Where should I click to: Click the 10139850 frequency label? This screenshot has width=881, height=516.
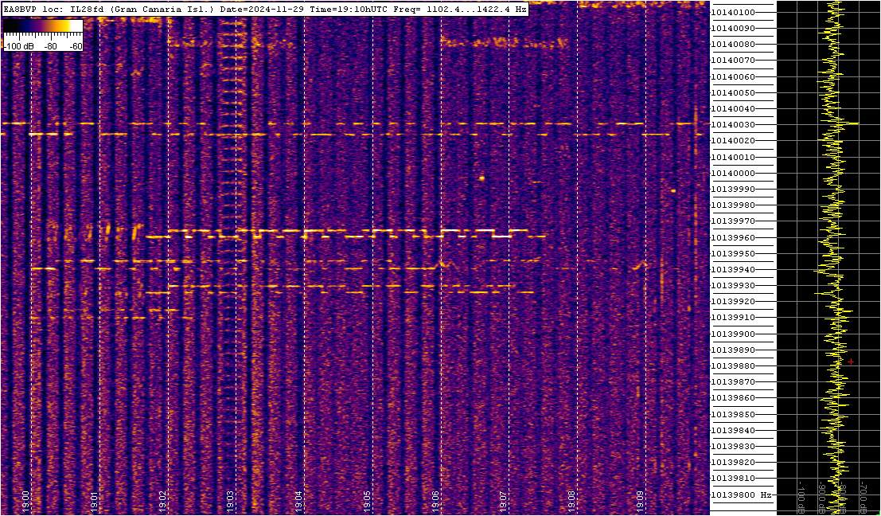pos(733,414)
